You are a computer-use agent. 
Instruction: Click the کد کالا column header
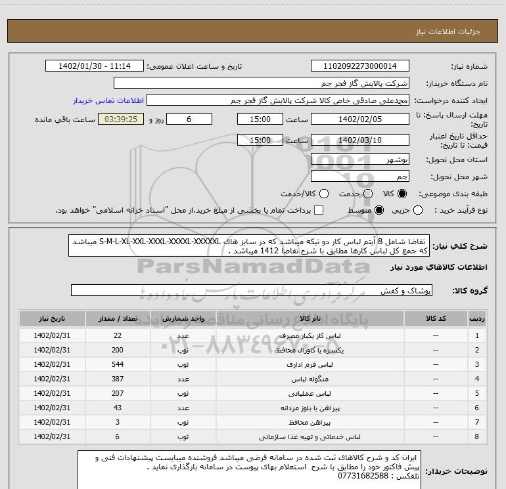tap(436, 318)
